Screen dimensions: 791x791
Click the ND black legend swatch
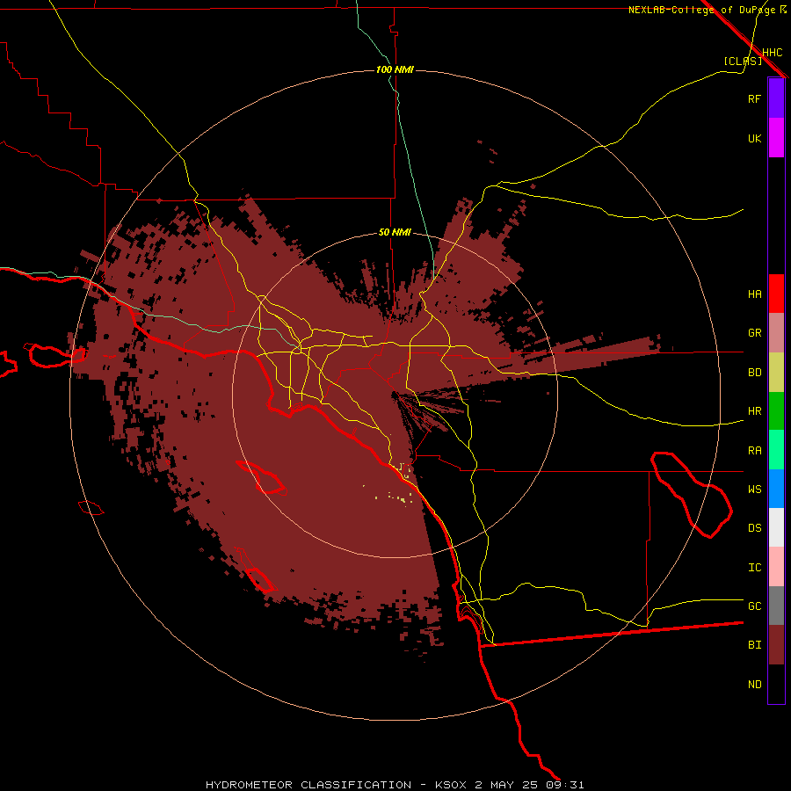coord(776,684)
